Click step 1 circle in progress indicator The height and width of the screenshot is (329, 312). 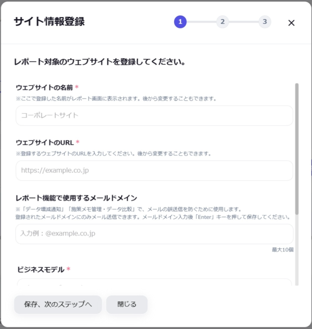[x=180, y=22]
